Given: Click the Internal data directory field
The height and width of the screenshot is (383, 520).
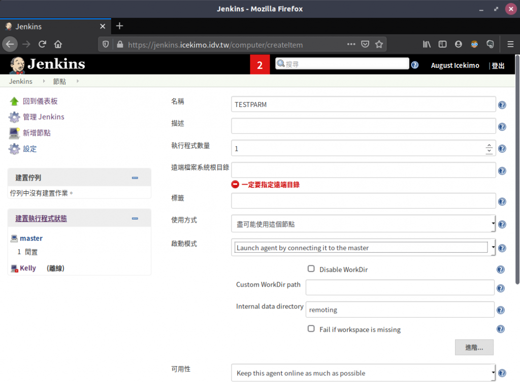Looking at the screenshot, I should [x=400, y=309].
